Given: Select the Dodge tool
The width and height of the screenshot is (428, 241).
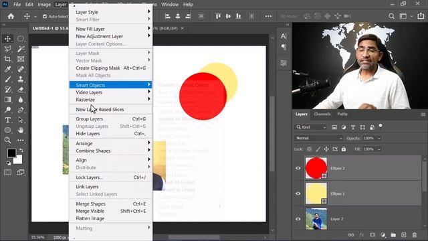Looking at the screenshot, I should coord(7,110).
